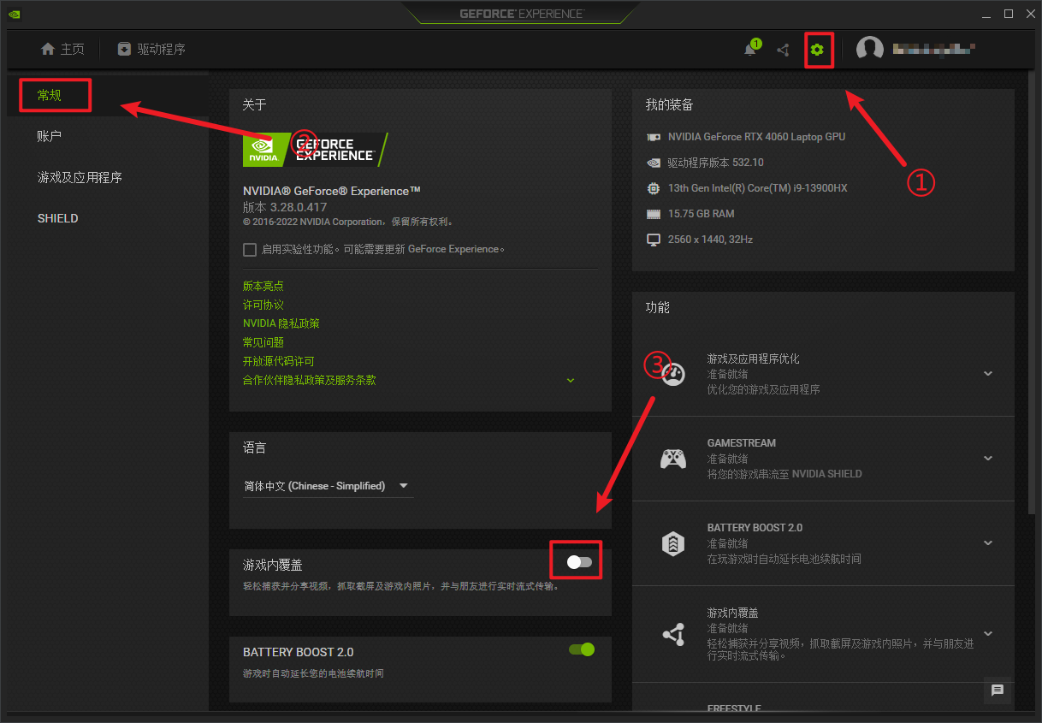Open the 常见问题 link

(x=263, y=342)
